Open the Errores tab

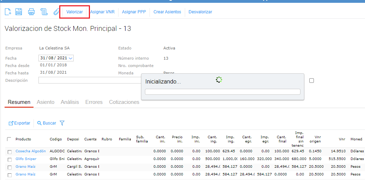tap(94, 102)
